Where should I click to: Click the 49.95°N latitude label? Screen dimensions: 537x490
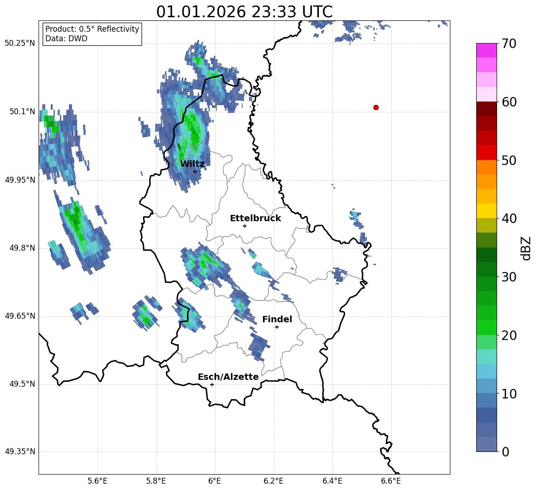click(x=20, y=180)
